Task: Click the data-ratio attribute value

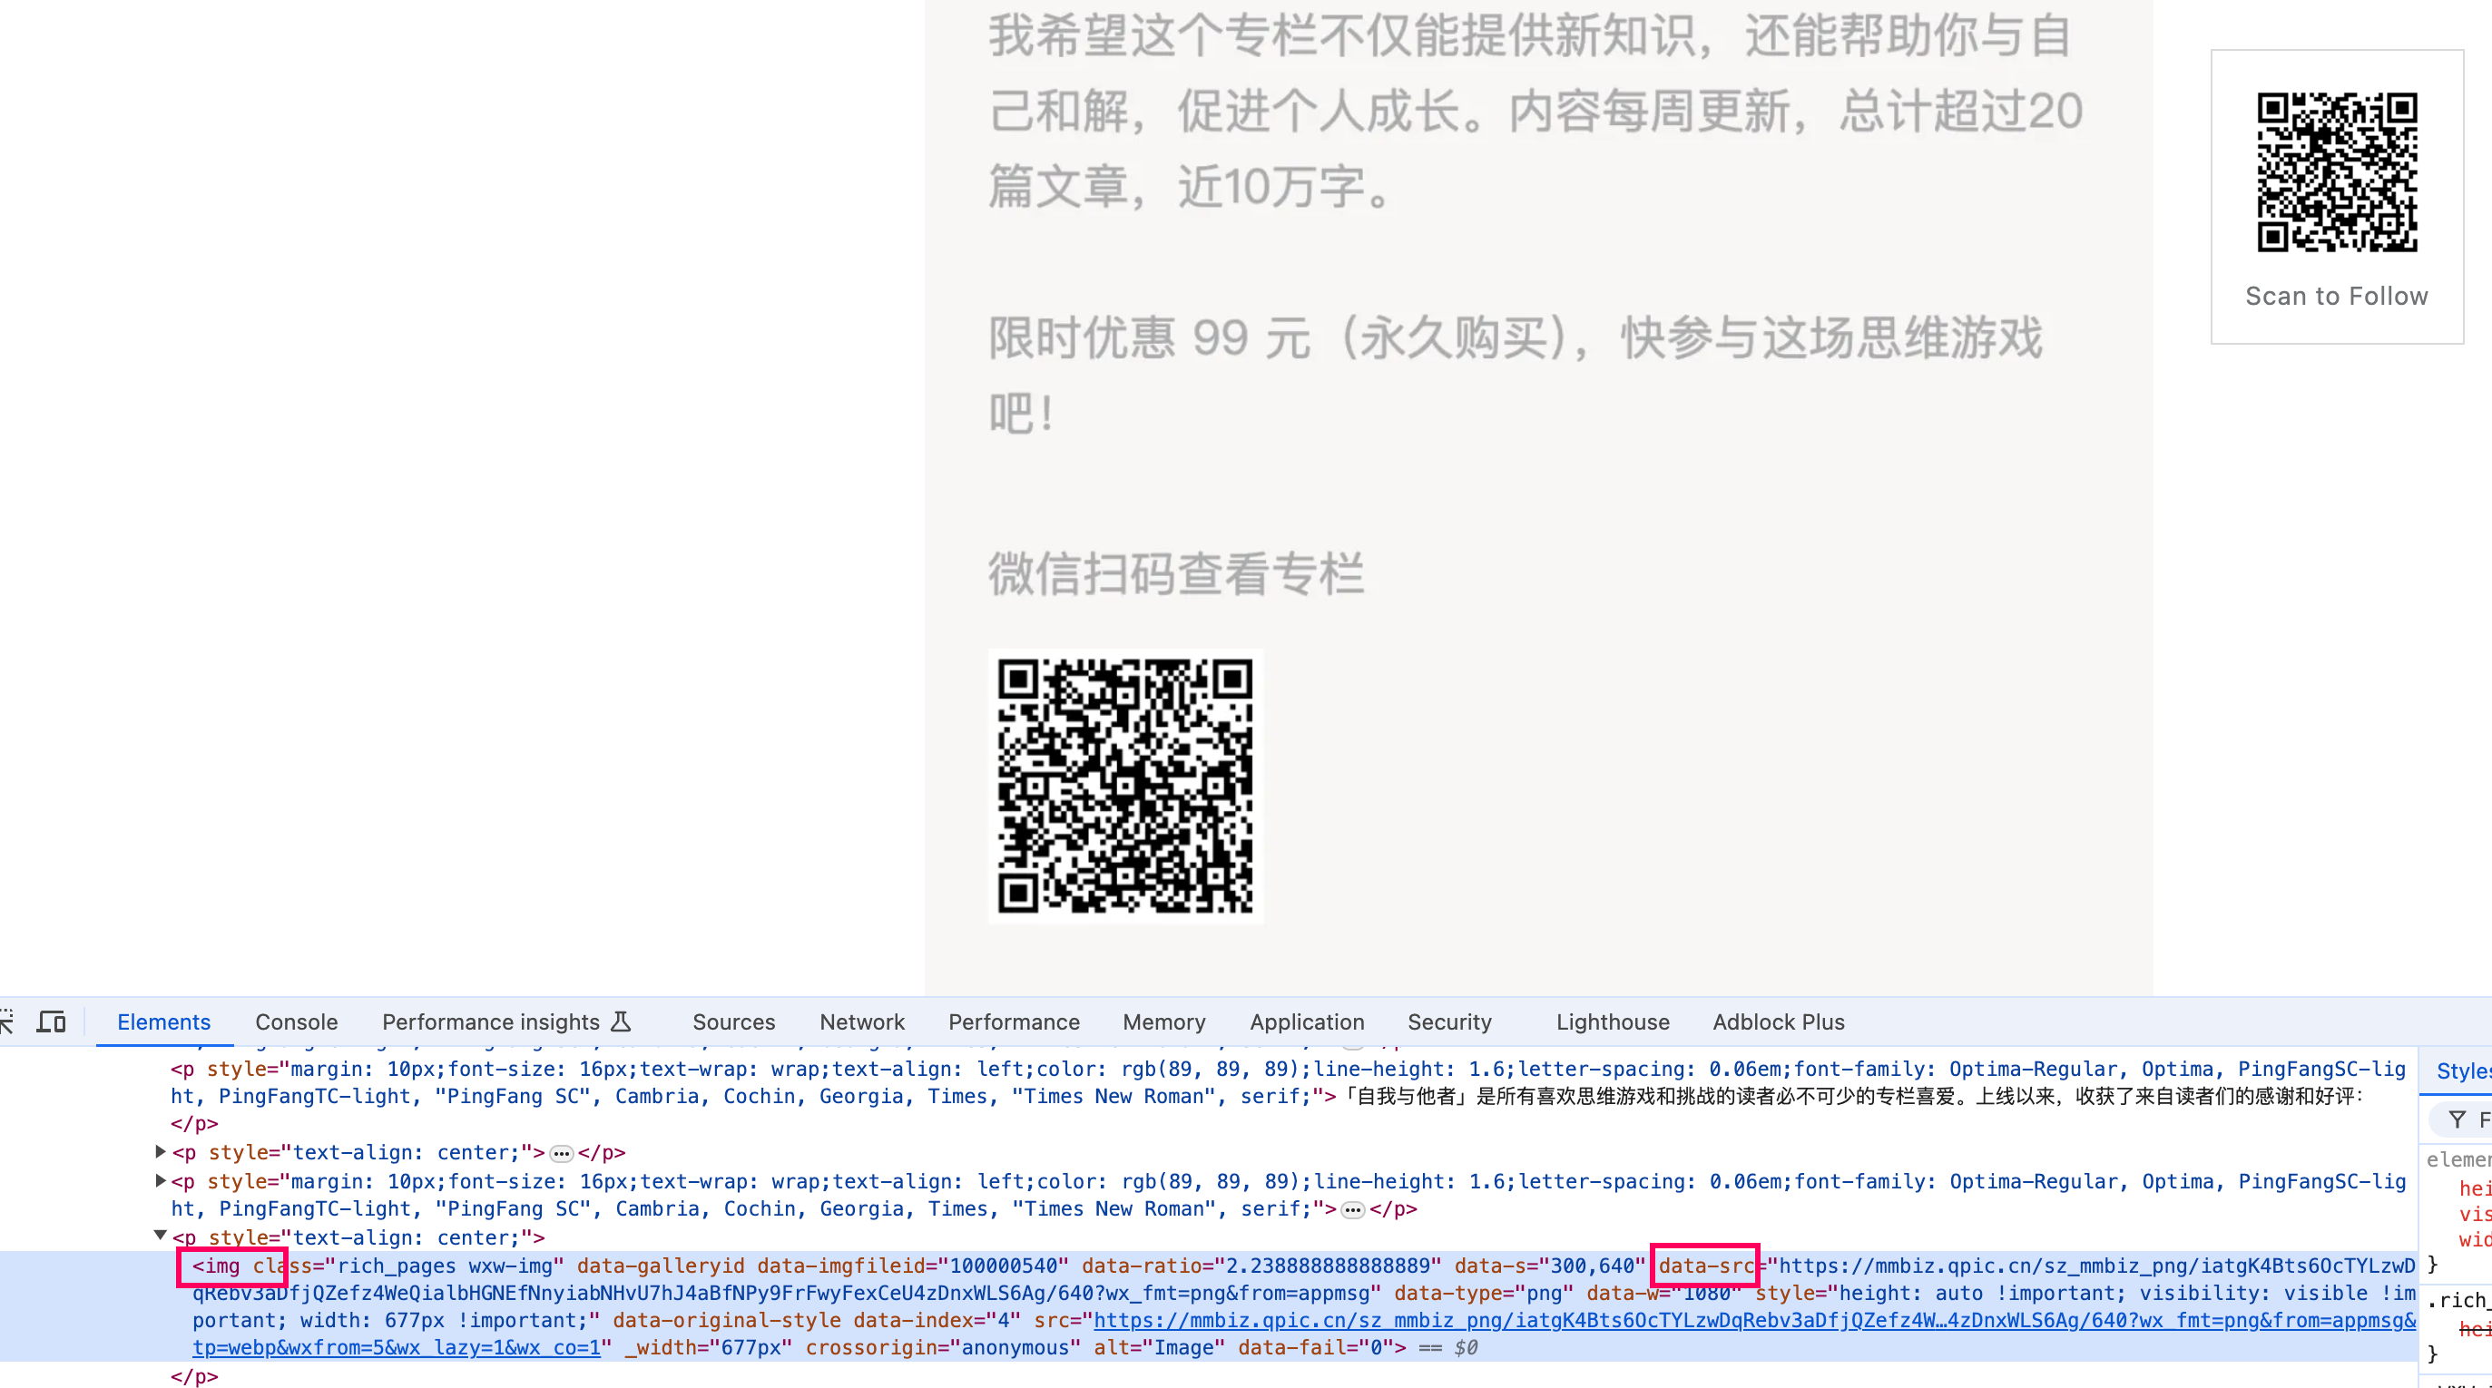Action: pos(1328,1266)
